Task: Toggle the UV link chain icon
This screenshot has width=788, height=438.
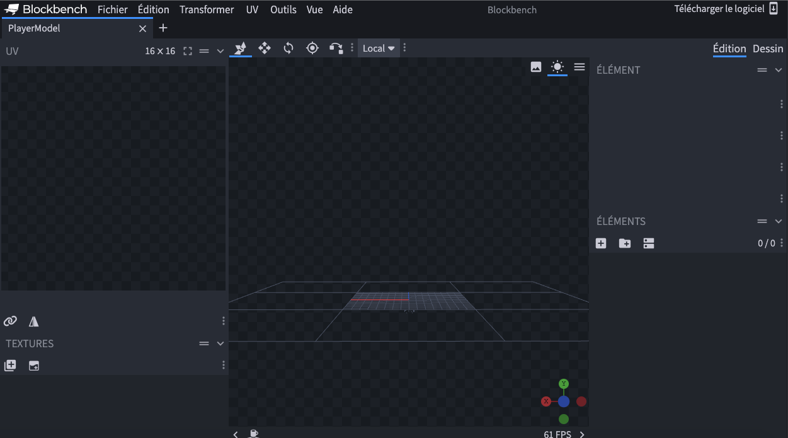Action: 10,321
